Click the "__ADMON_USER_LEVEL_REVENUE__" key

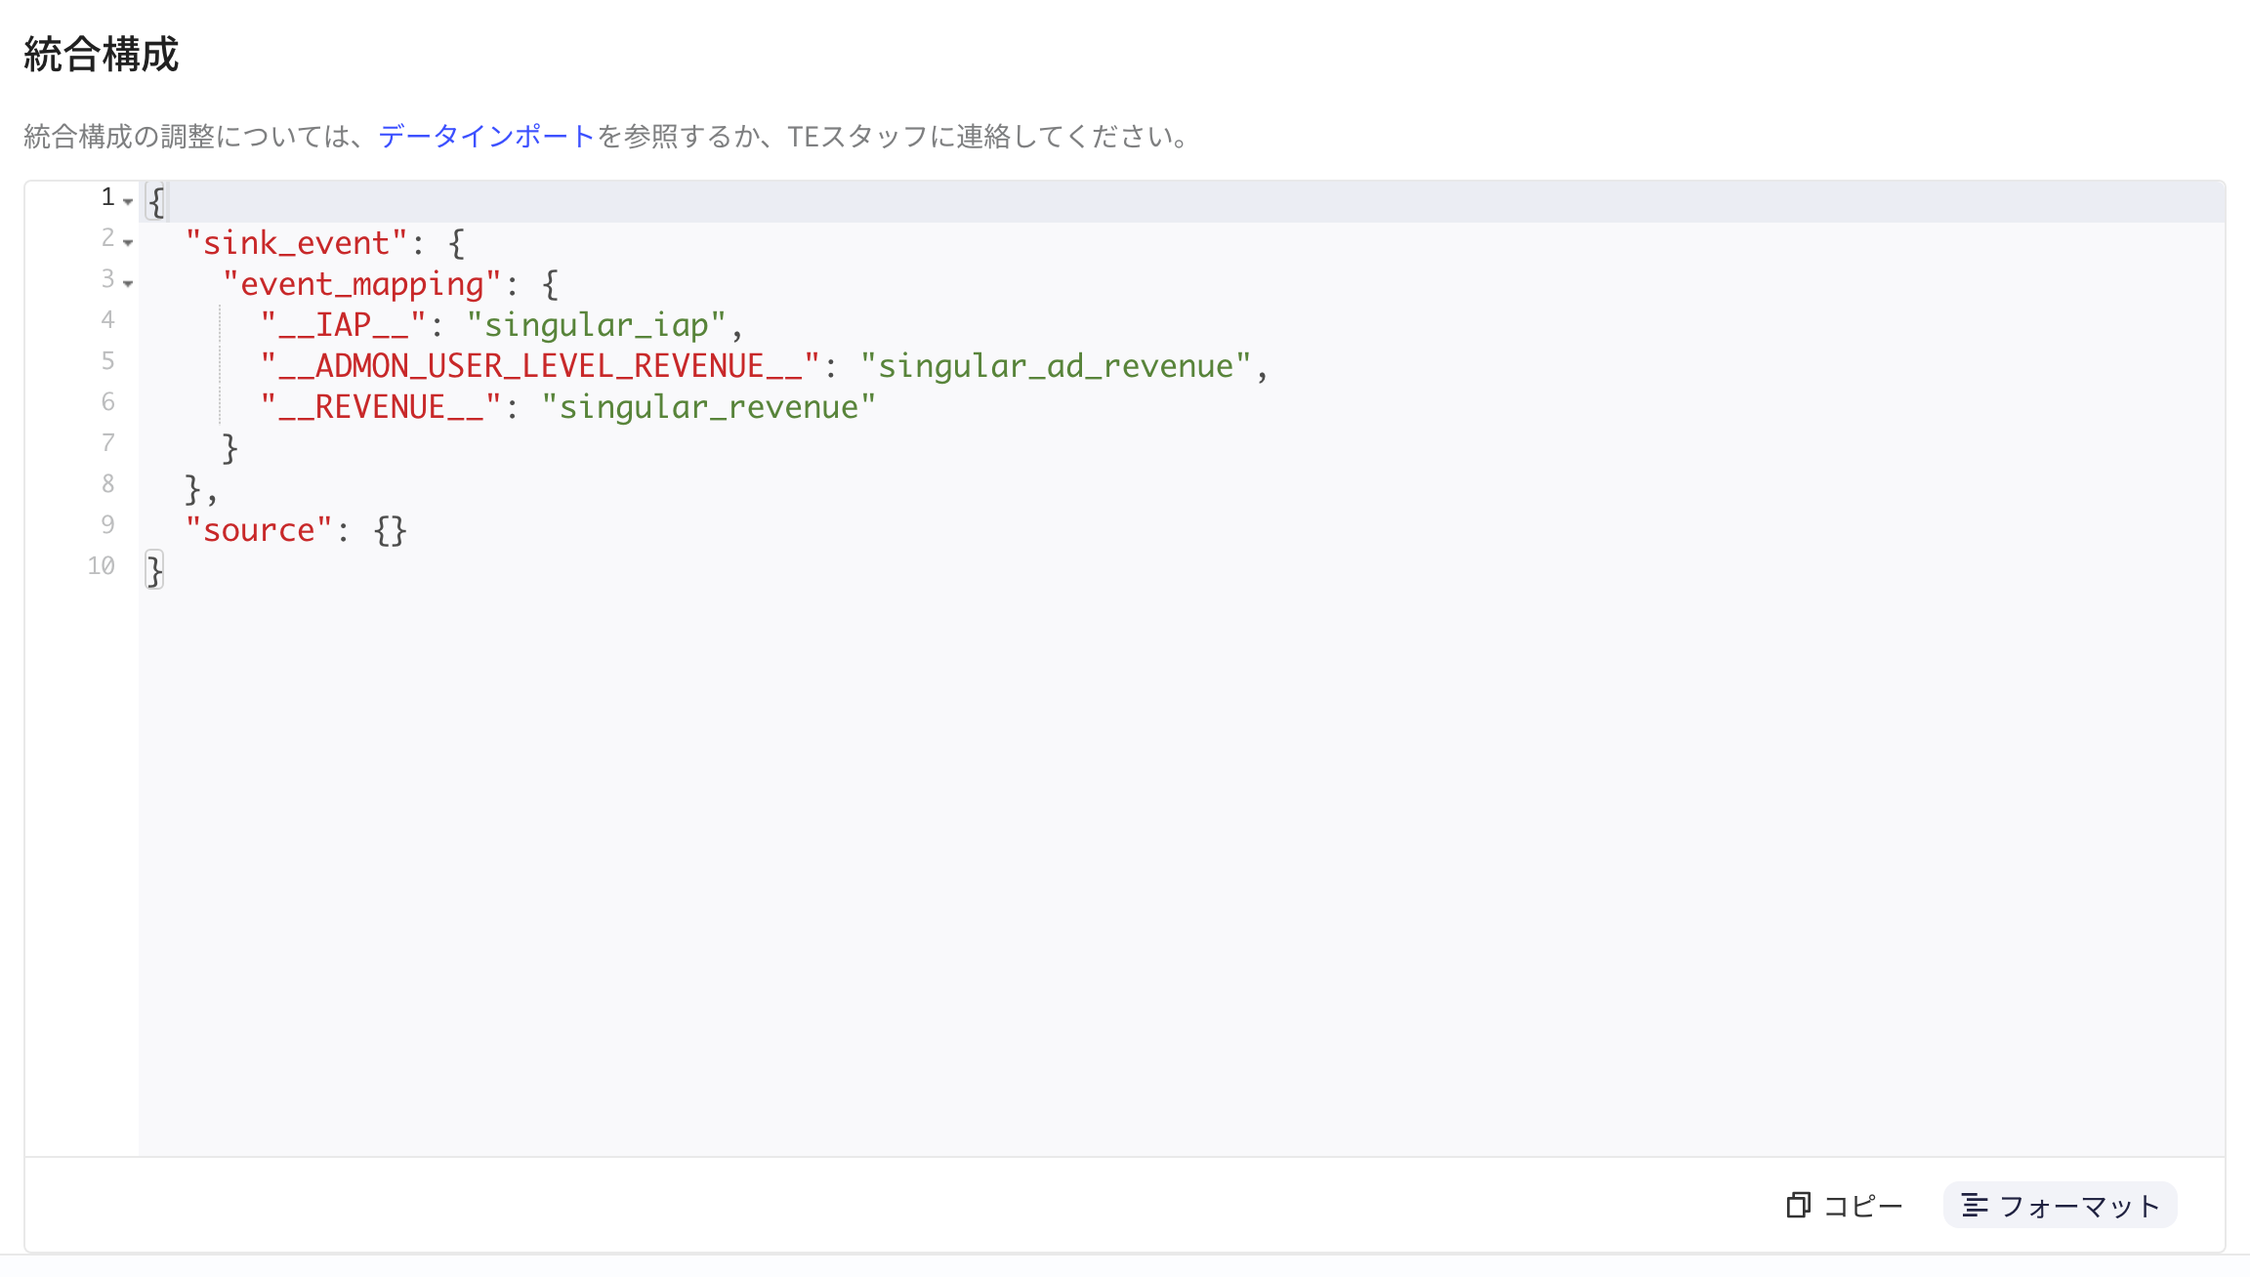point(540,366)
